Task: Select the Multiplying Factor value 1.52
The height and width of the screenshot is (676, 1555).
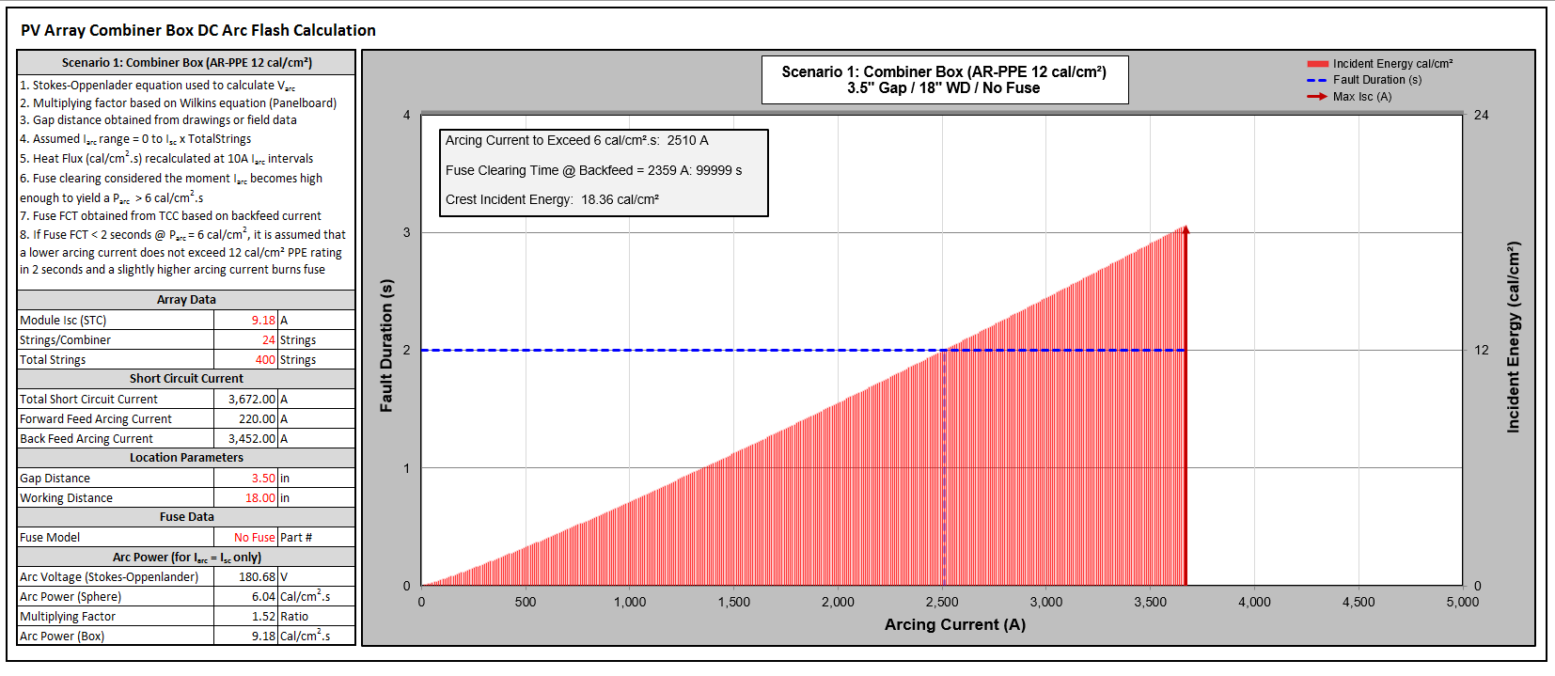Action: coord(262,617)
